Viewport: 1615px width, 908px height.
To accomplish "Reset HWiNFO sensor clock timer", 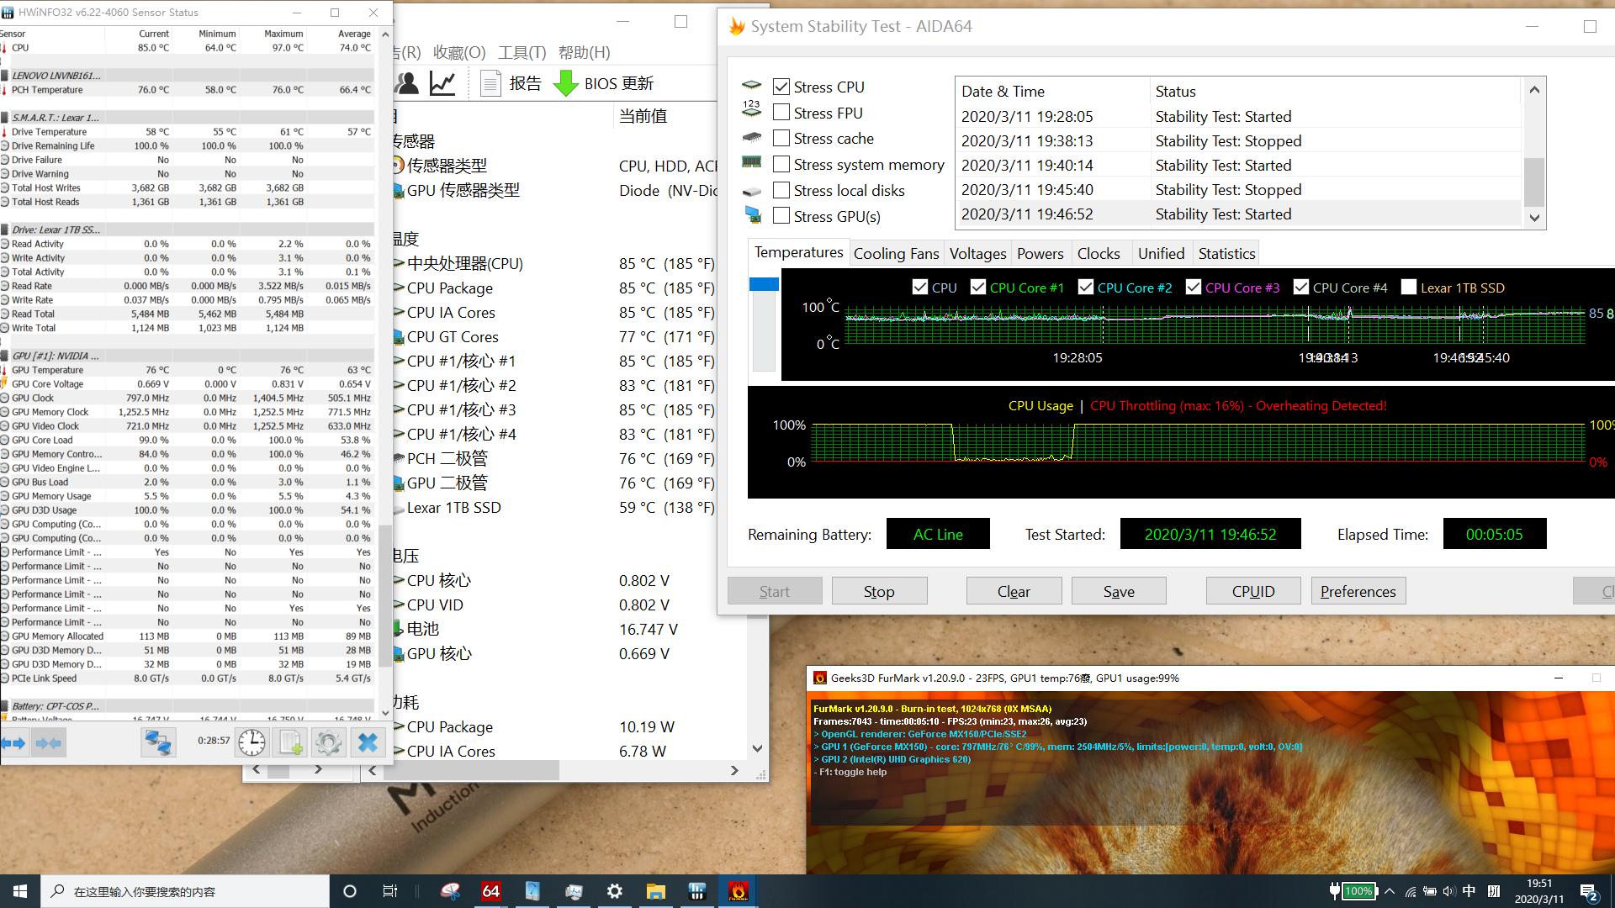I will [x=252, y=743].
